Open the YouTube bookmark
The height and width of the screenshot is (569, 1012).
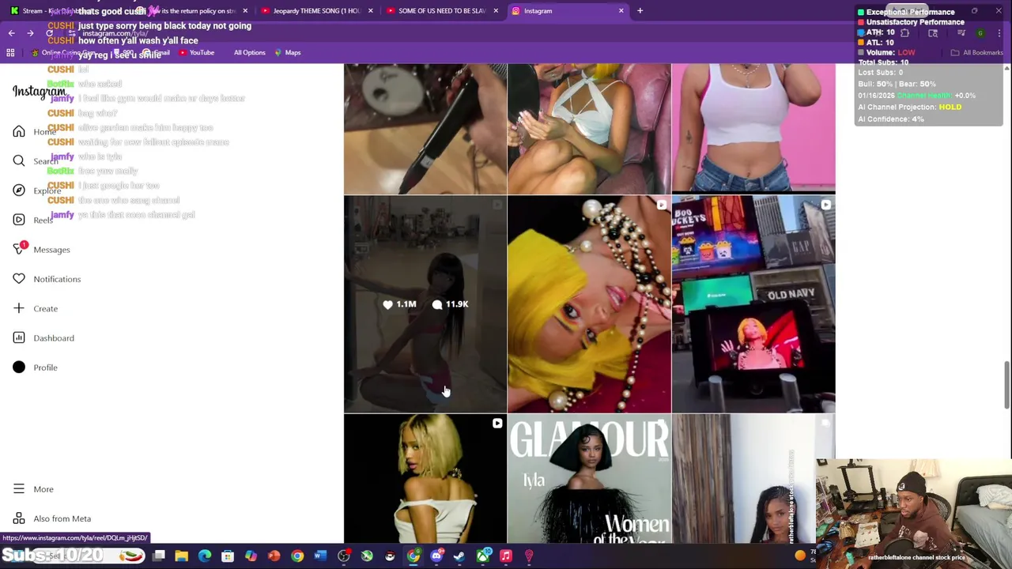[196, 53]
